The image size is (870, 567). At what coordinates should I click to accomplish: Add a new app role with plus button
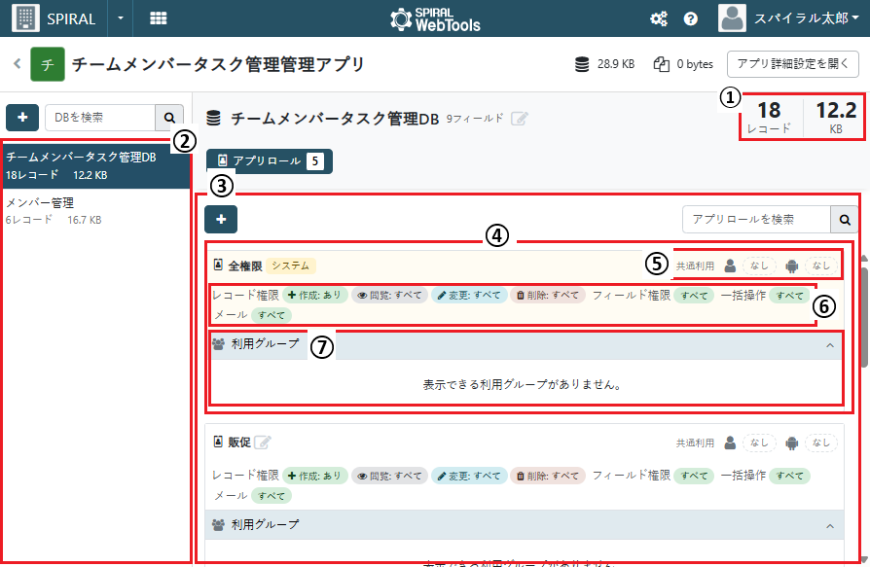221,220
